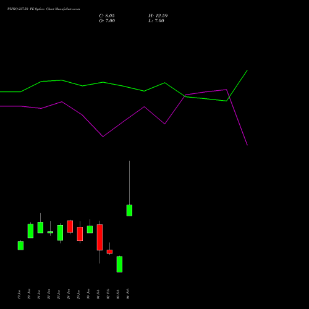The height and width of the screenshot is (309, 309).
Task: Click the red candle above 28 Jan
Action: pos(70,227)
